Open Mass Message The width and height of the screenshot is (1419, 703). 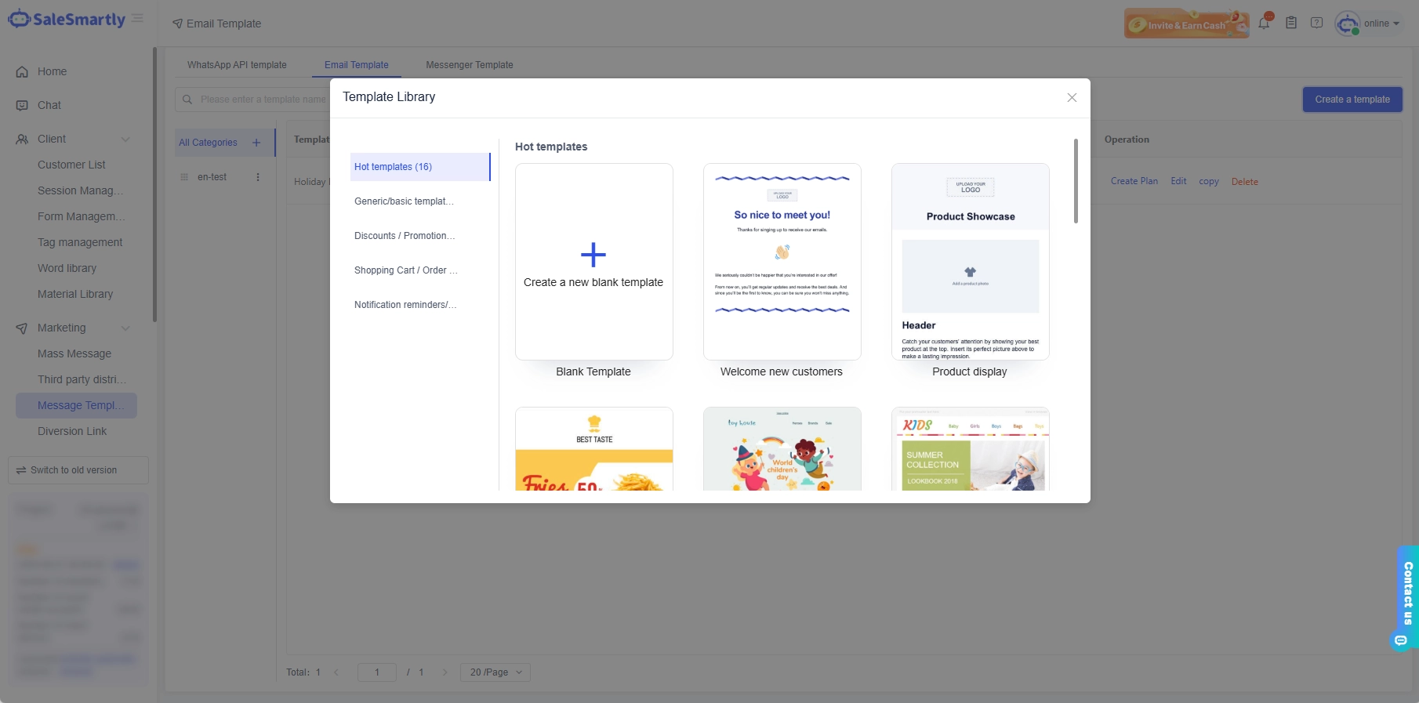point(74,353)
